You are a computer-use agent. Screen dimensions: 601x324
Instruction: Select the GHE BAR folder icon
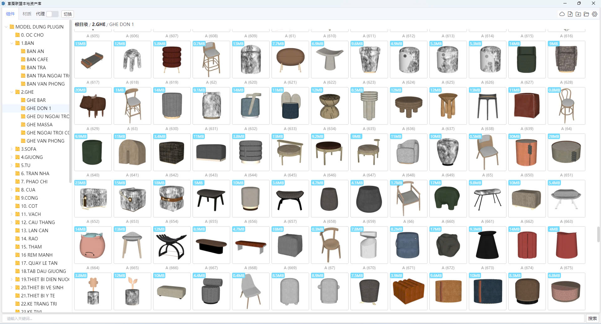23,100
